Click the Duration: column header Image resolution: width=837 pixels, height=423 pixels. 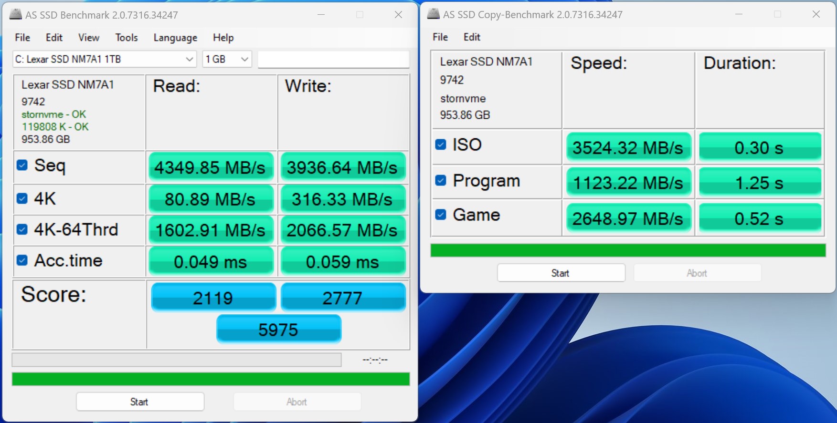pos(740,63)
